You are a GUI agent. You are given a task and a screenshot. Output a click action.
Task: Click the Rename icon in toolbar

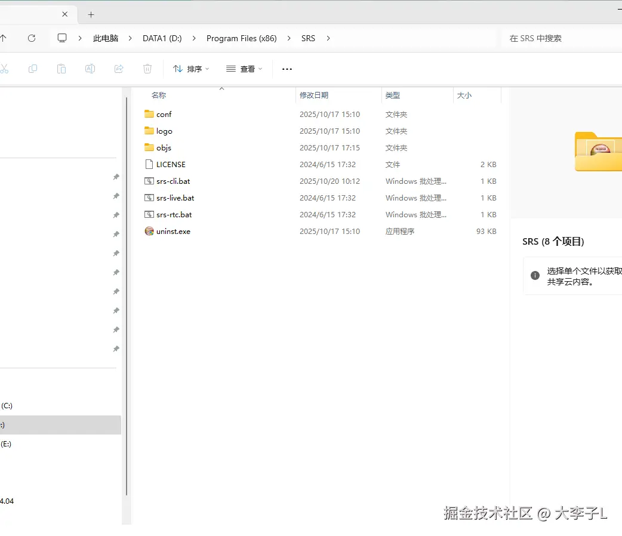[x=90, y=69]
